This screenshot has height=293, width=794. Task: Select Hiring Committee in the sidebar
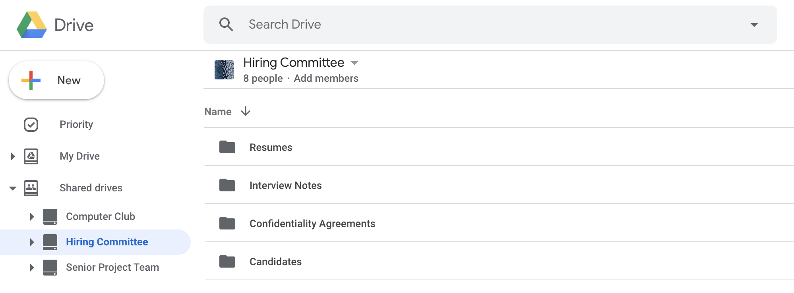(x=107, y=242)
